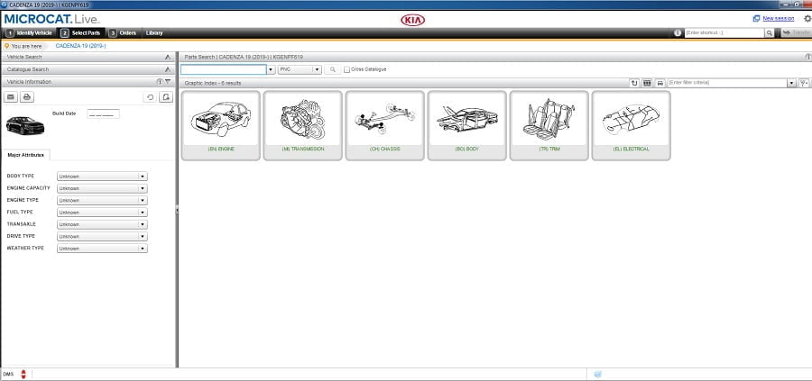This screenshot has height=381, width=812.
Task: Open the (EL) ELECTRICAL category
Action: 632,125
